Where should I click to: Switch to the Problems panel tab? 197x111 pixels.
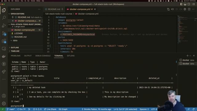click(x=16, y=55)
